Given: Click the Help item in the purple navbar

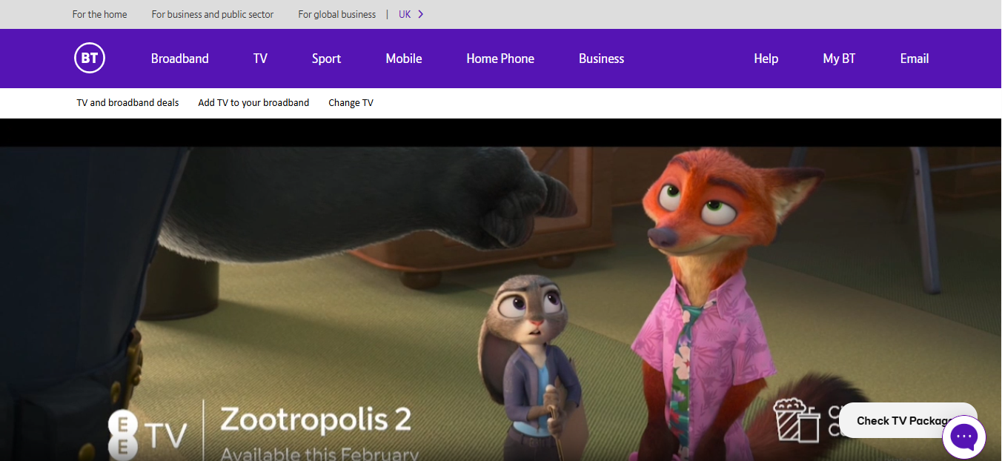Looking at the screenshot, I should [x=766, y=58].
